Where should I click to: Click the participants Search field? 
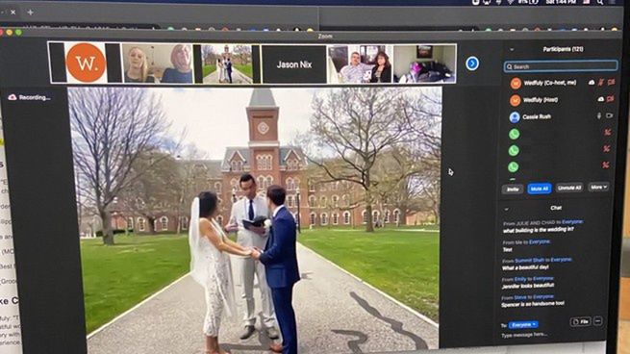click(x=561, y=66)
